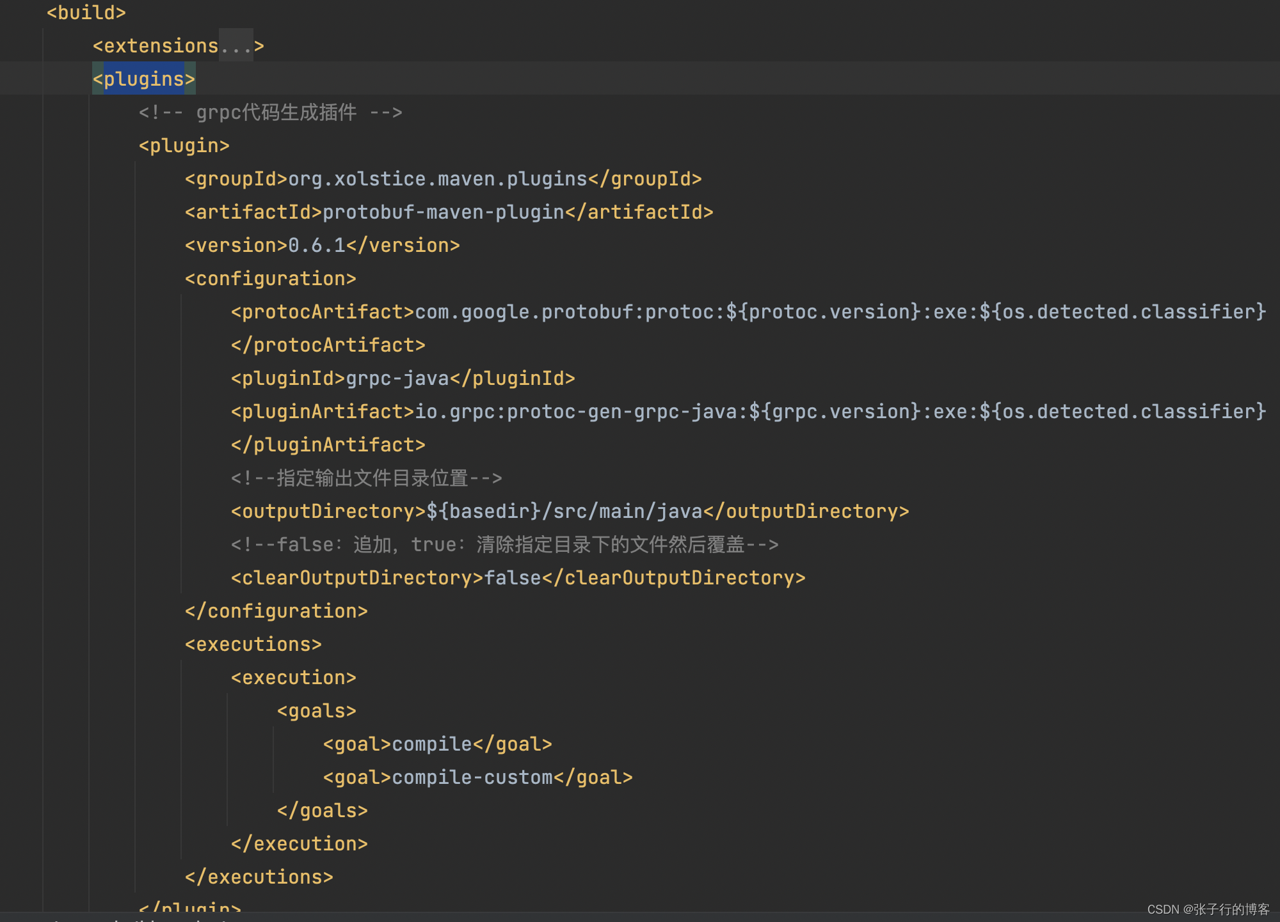Click the closing execution tag
Image resolution: width=1280 pixels, height=922 pixels.
pyautogui.click(x=300, y=844)
